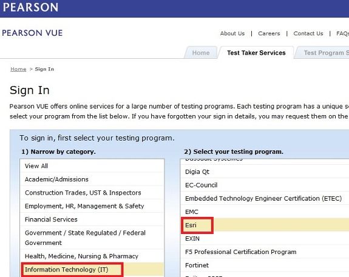Select Health, Medicine, Nursing & Pharmacy
Image resolution: width=349 pixels, height=277 pixels.
coord(92,256)
